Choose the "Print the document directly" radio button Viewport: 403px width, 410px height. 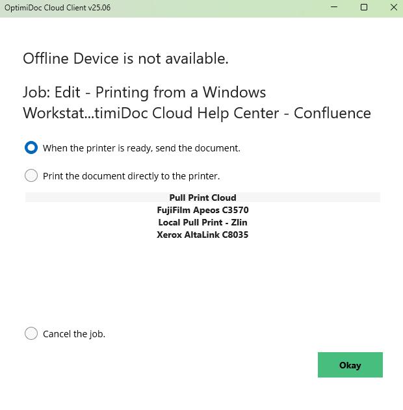[x=31, y=175]
